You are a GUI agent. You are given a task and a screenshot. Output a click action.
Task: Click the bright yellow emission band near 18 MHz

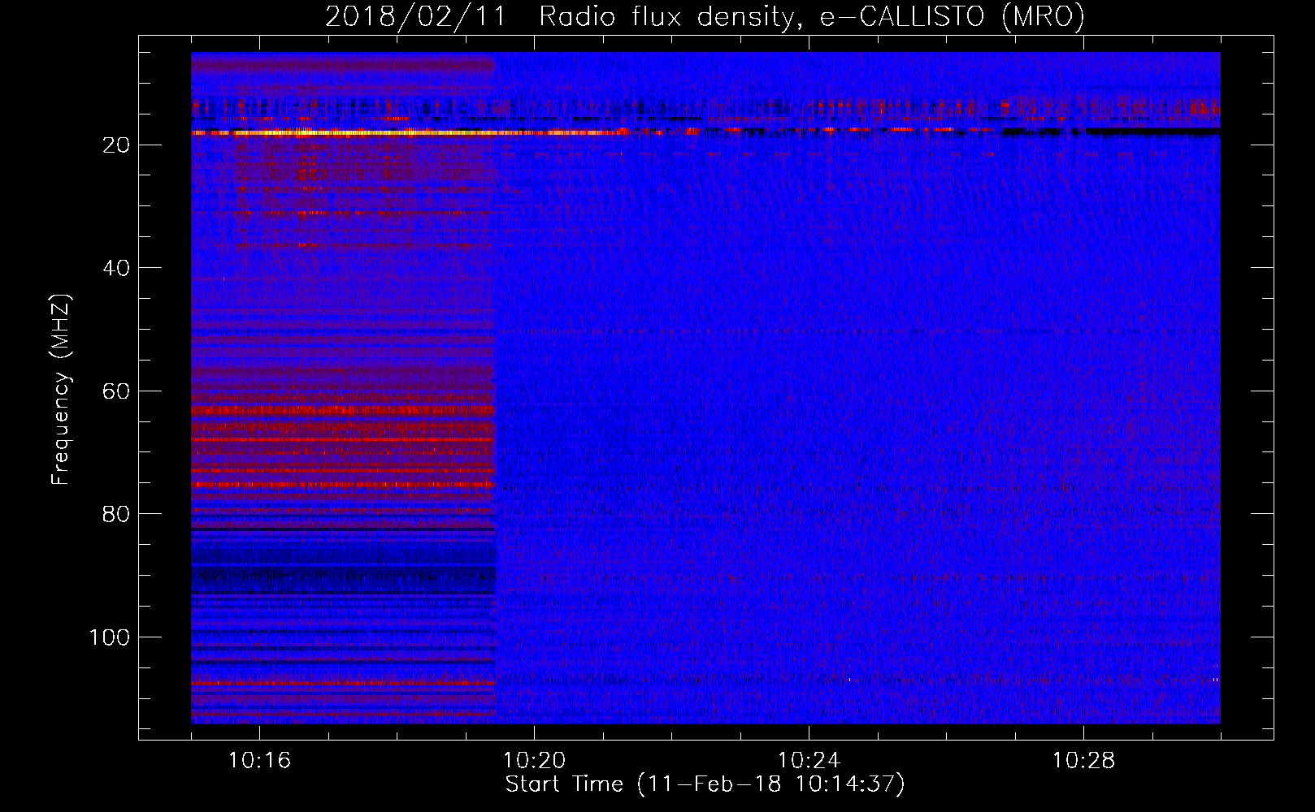(x=406, y=132)
